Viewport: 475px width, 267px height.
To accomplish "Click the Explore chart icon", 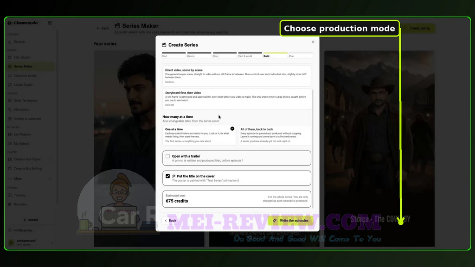I will (x=10, y=41).
